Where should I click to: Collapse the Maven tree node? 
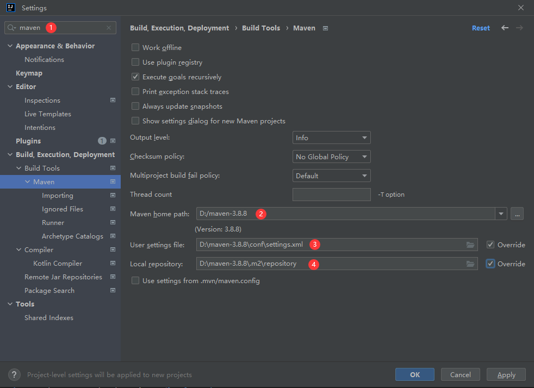click(28, 182)
